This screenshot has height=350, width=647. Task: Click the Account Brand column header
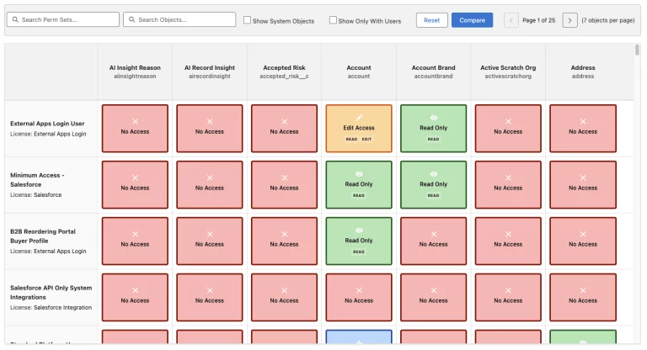point(434,72)
